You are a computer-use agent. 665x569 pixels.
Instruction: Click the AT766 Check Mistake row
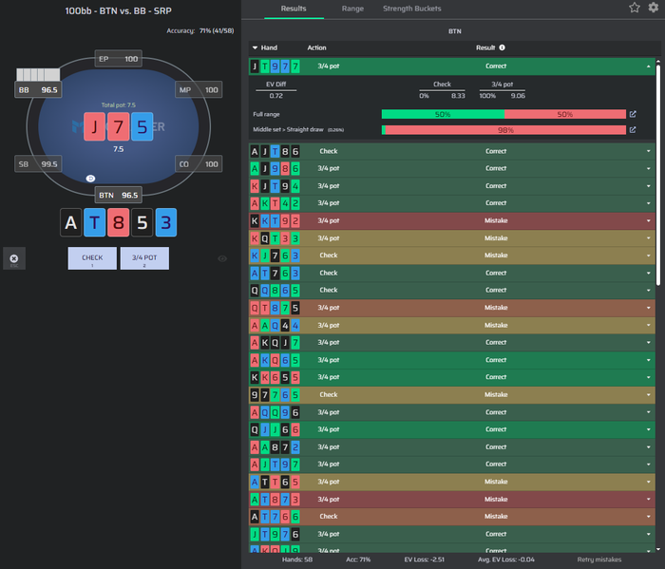[x=451, y=517]
